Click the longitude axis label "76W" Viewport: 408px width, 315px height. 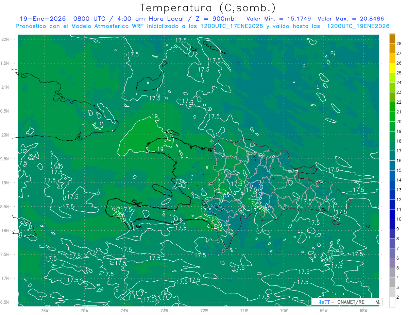point(45,310)
